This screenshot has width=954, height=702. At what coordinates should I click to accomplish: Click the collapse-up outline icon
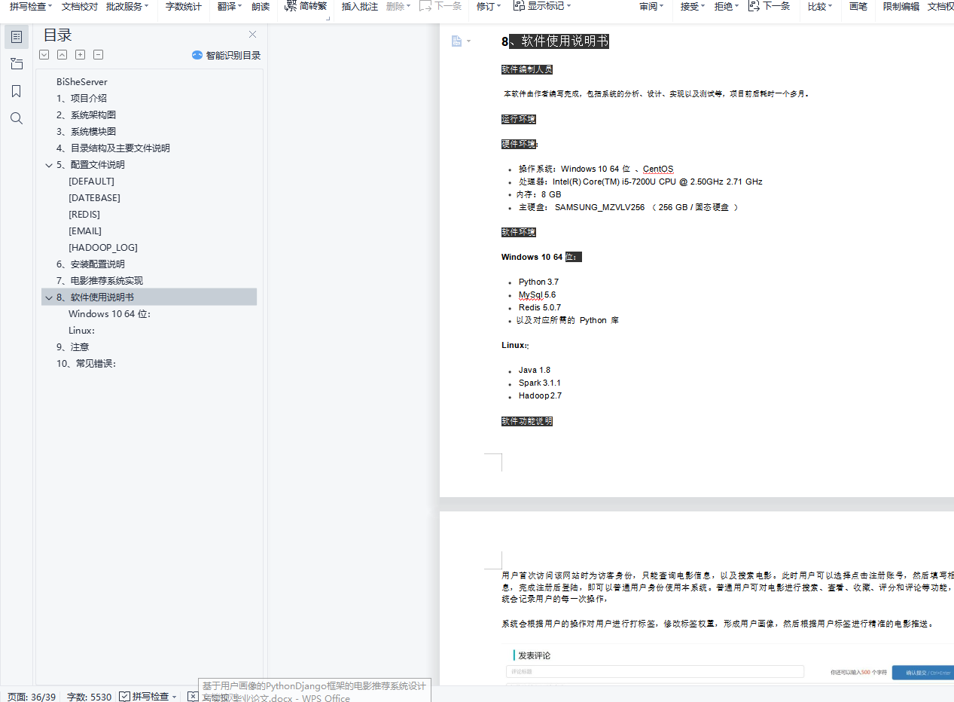62,55
